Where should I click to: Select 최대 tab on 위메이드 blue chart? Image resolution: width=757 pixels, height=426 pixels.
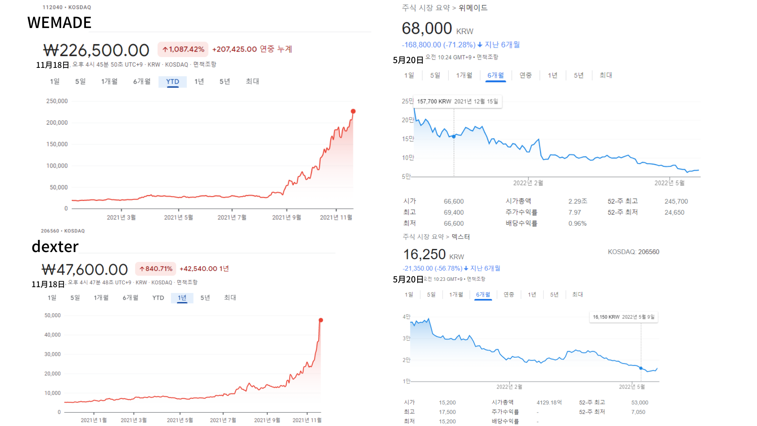click(606, 75)
